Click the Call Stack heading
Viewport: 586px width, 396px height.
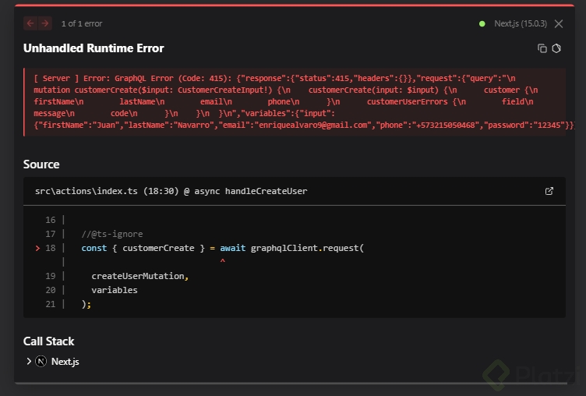click(x=49, y=341)
